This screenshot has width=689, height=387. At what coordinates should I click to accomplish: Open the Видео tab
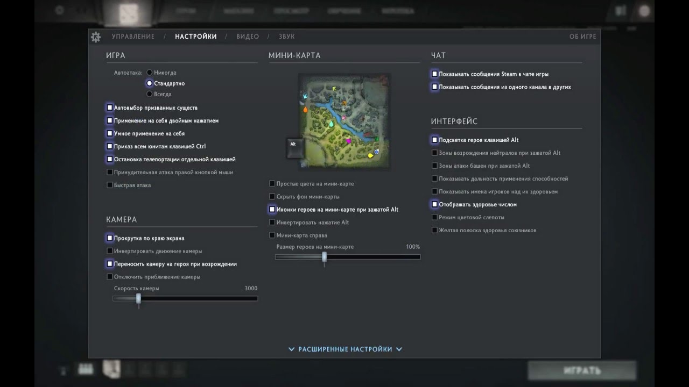(x=248, y=37)
